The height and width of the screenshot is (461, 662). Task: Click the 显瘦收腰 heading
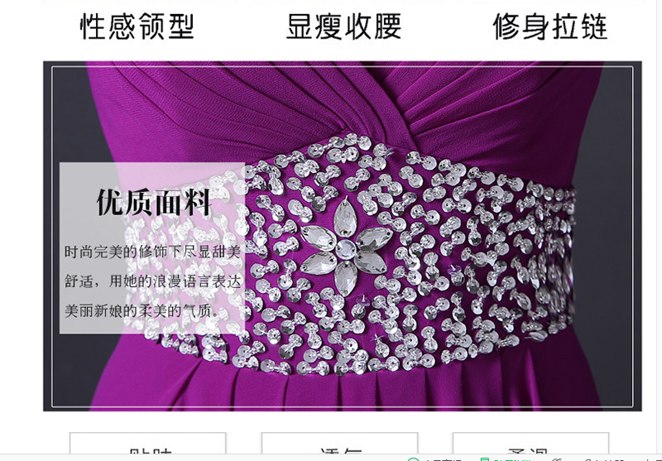click(343, 26)
